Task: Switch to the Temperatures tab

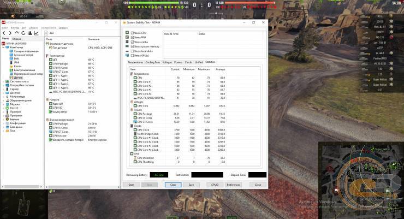Action: point(135,62)
